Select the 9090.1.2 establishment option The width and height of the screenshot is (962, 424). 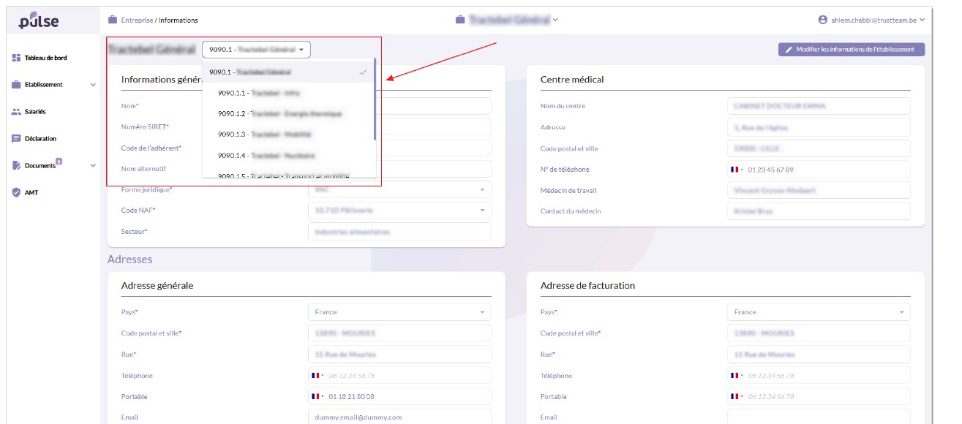point(288,114)
